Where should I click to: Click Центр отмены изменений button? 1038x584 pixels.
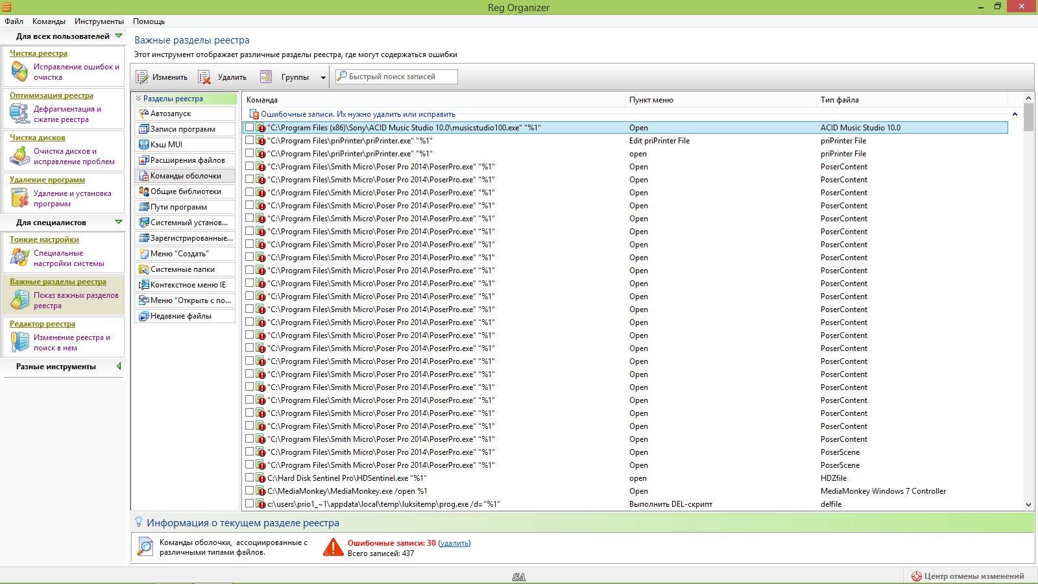(969, 576)
